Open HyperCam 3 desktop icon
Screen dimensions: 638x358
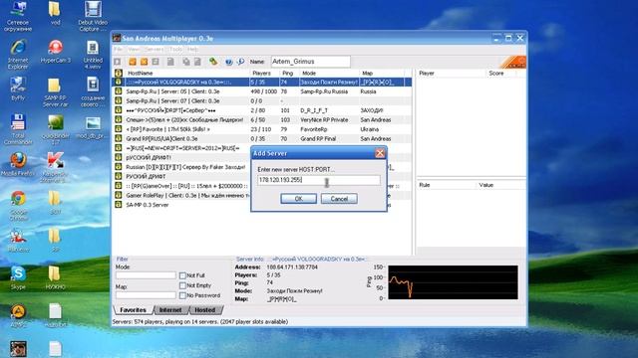point(56,51)
